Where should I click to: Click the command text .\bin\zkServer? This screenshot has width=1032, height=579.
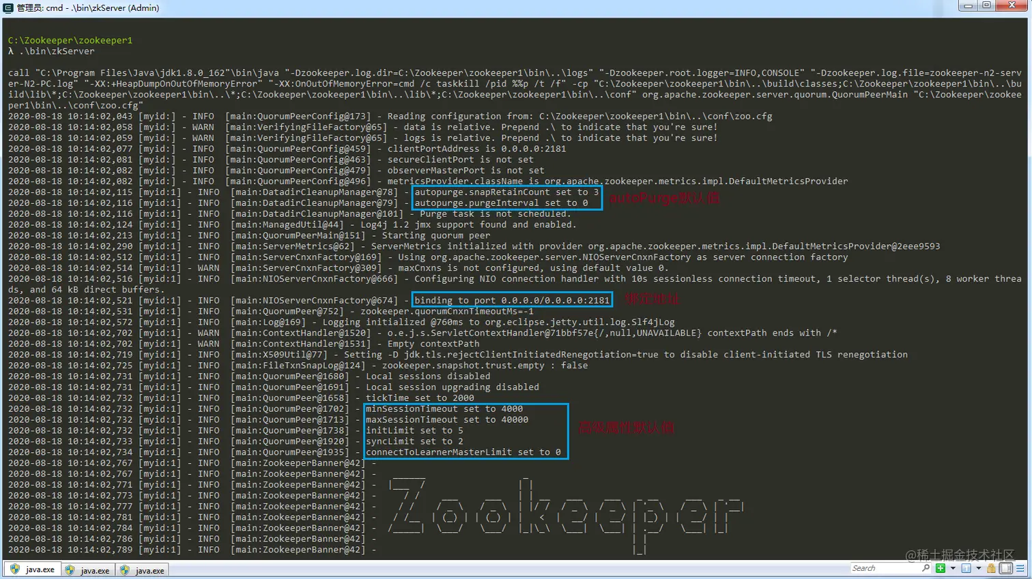tap(57, 51)
